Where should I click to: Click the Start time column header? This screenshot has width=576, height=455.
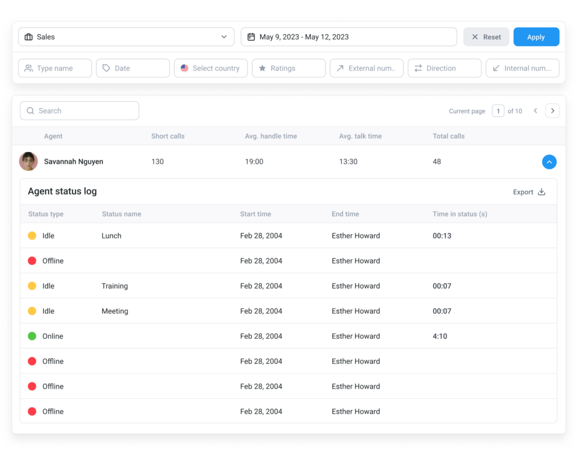tap(256, 214)
